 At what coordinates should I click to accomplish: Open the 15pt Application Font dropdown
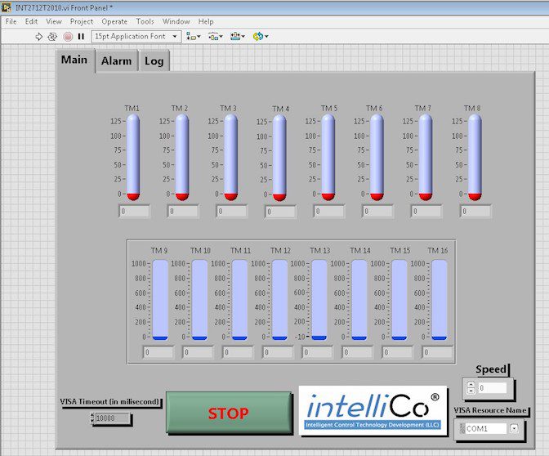point(136,37)
